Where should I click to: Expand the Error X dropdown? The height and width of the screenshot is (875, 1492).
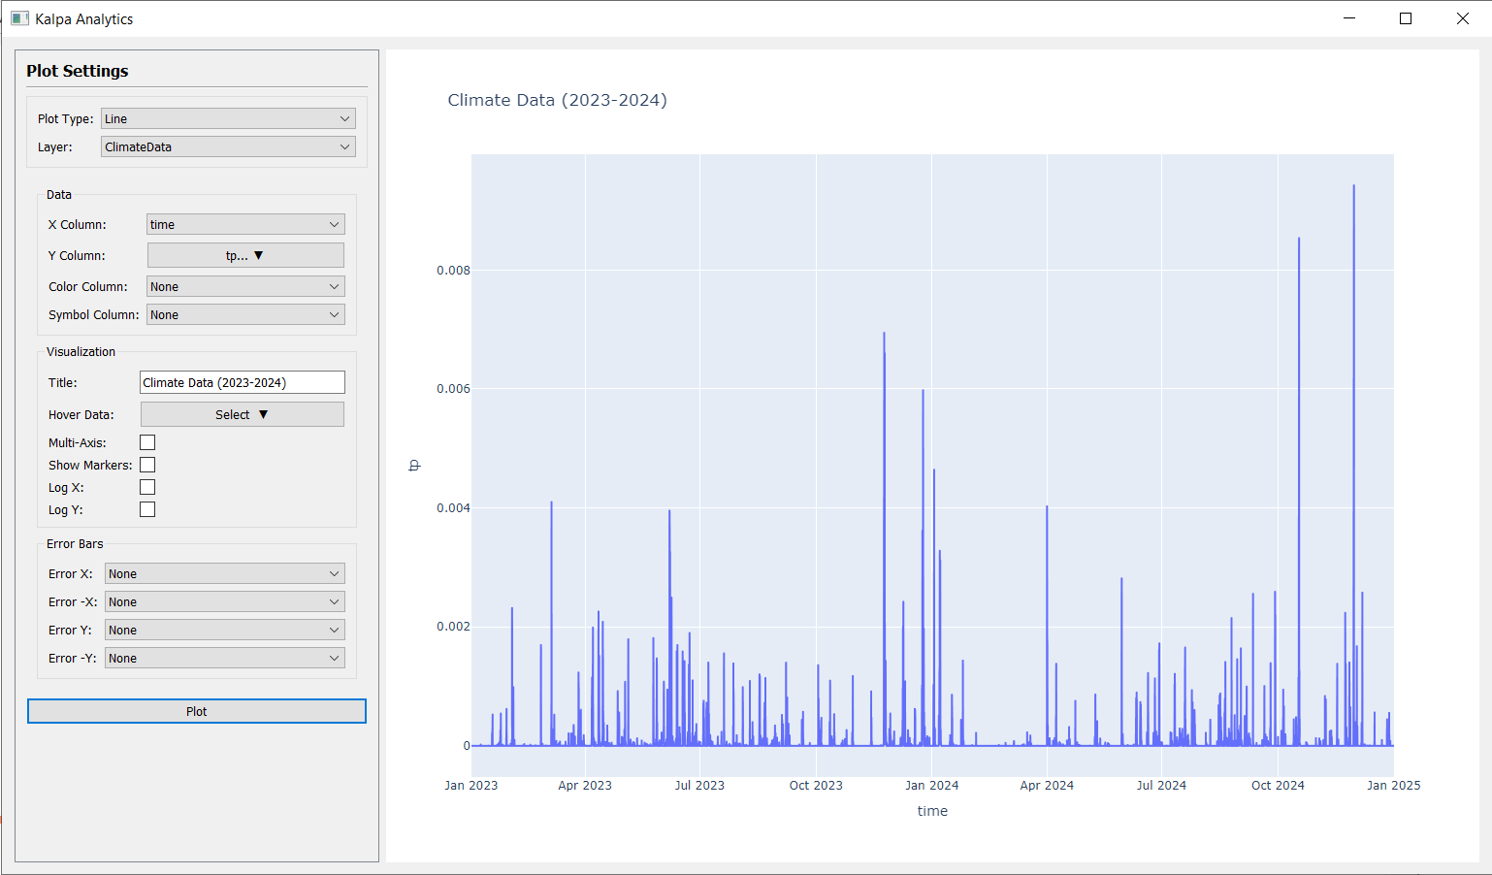[x=224, y=573]
